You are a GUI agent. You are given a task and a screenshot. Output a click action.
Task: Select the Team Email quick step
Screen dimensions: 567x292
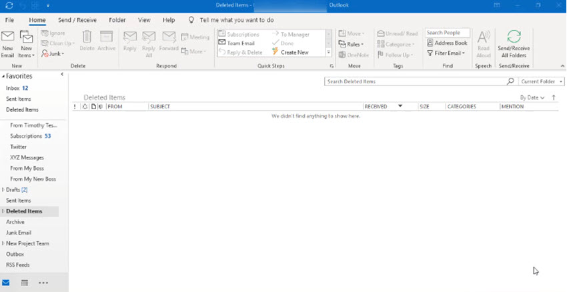point(237,43)
